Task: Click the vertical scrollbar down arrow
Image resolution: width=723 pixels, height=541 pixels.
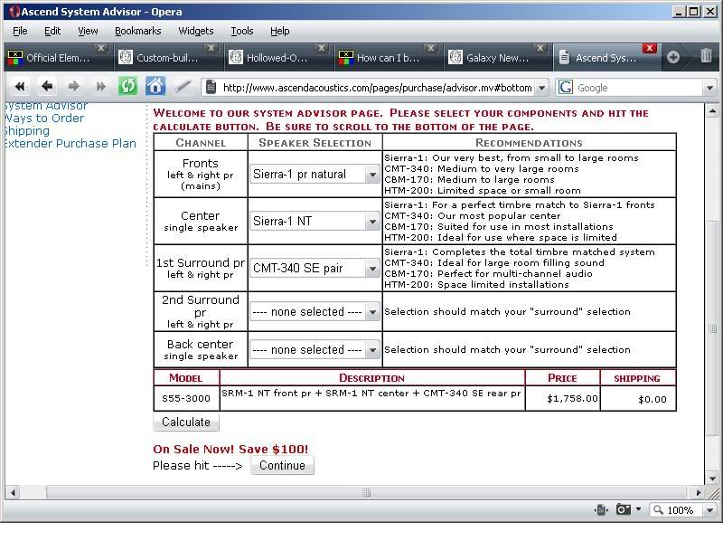Action: (x=712, y=479)
